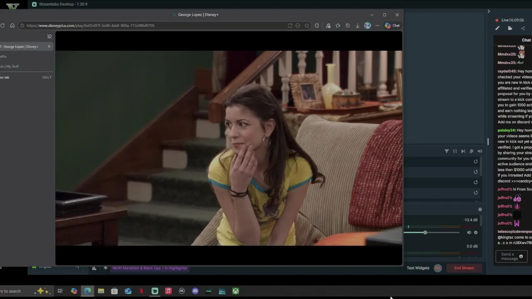Open Streamlabs Desktop from the taskbar
The width and height of the screenshot is (532, 299).
155,291
